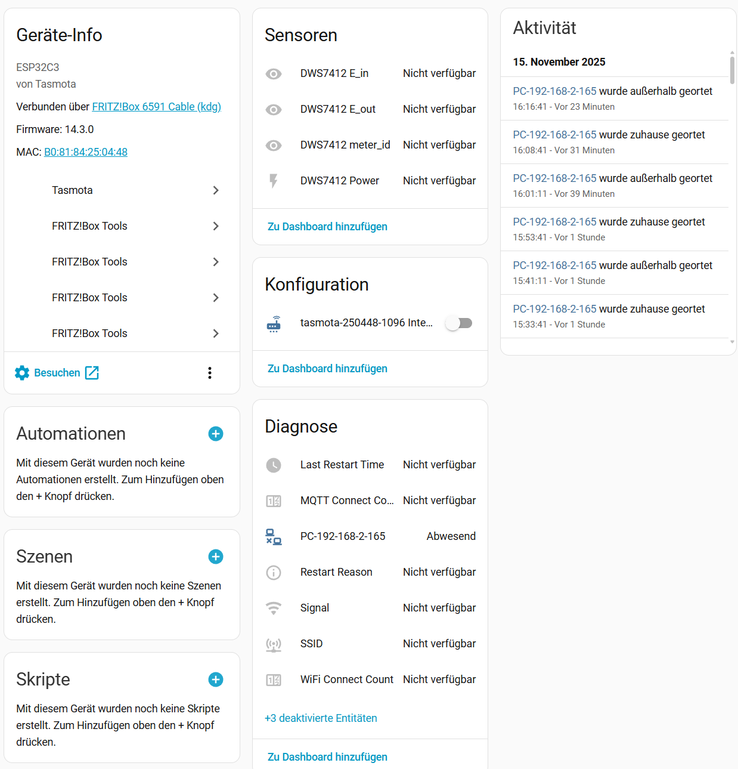Click the add Szenen plus icon
The width and height of the screenshot is (738, 769).
(x=216, y=557)
